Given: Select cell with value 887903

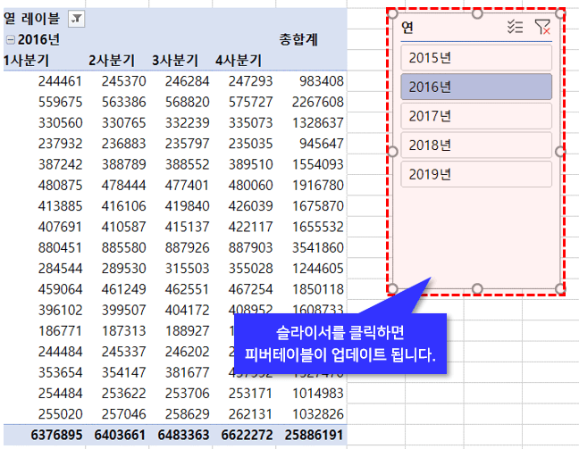Looking at the screenshot, I should point(250,247).
